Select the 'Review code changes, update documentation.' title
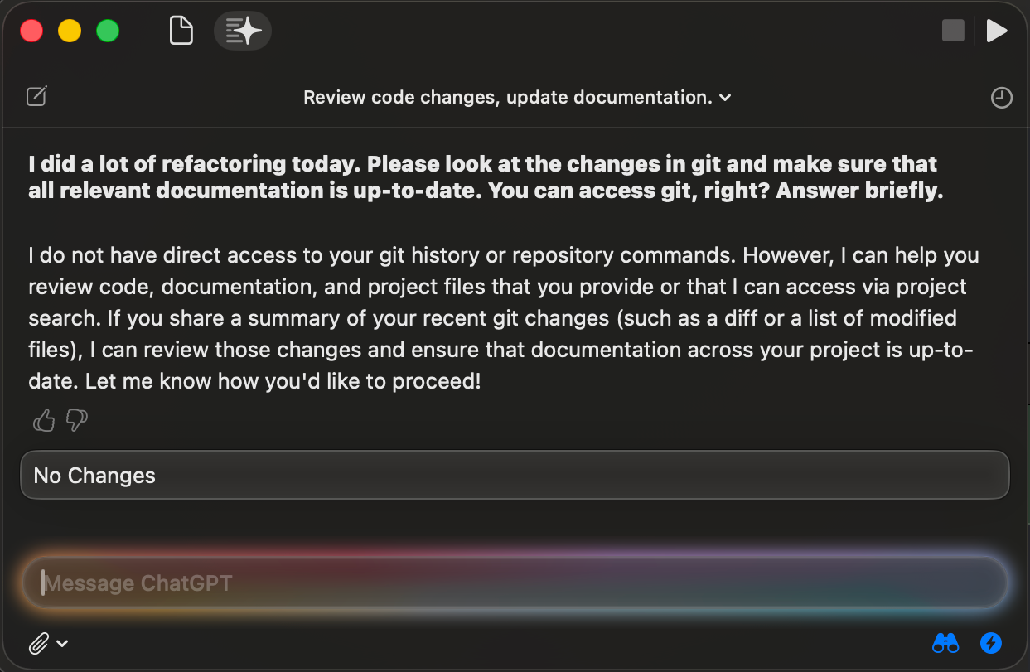The image size is (1030, 672). [x=508, y=98]
